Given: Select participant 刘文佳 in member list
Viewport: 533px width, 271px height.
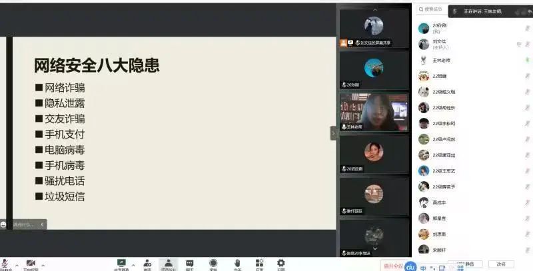Looking at the screenshot, I should [x=441, y=44].
